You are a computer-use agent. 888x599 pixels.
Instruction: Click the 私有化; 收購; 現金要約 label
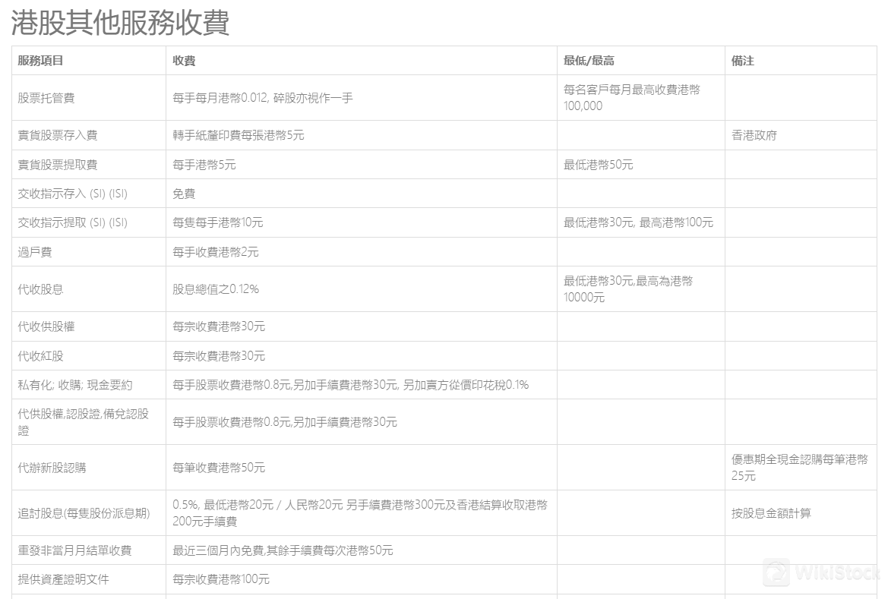(74, 385)
